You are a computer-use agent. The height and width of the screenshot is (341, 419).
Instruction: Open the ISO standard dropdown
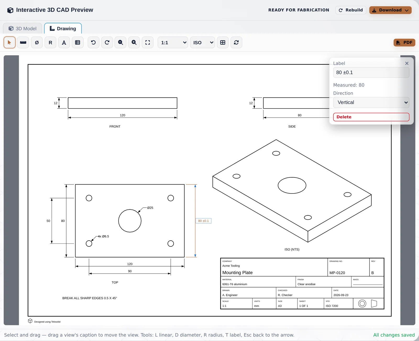pos(202,42)
